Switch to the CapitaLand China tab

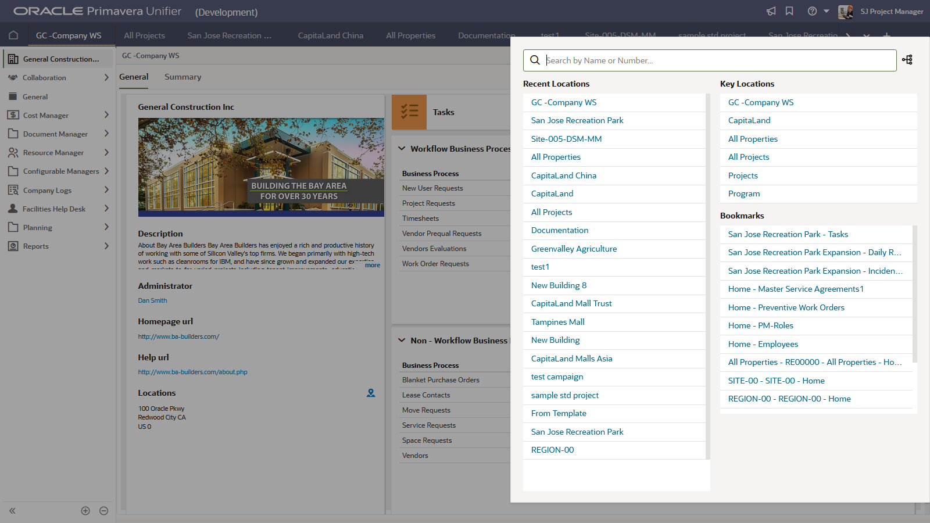[331, 35]
